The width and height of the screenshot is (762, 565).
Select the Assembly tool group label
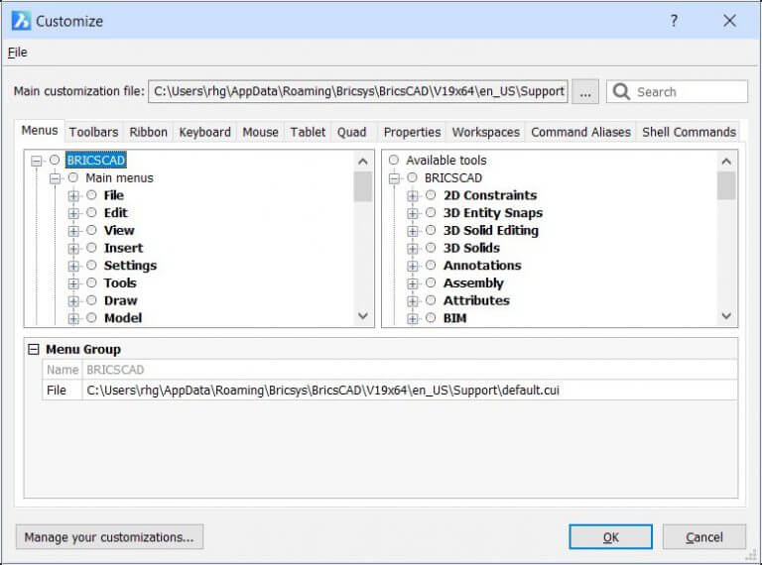473,282
